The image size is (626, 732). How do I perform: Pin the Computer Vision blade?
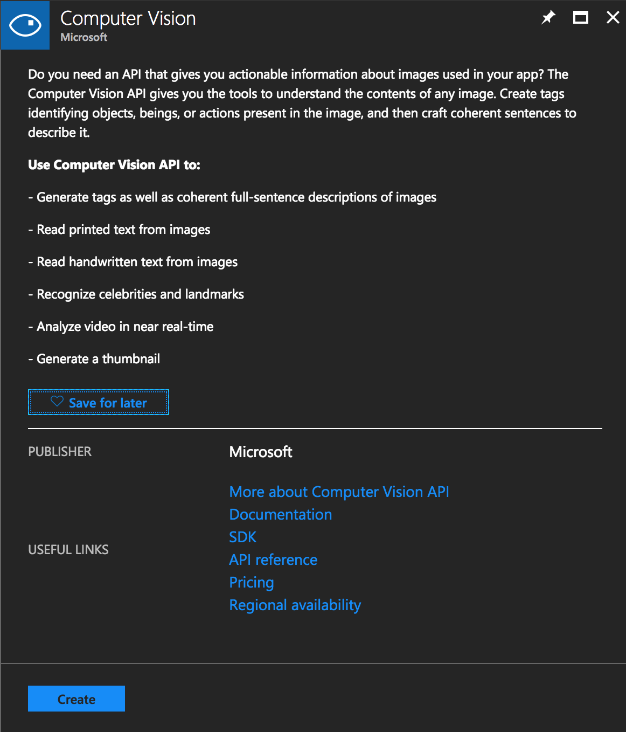[x=548, y=18]
